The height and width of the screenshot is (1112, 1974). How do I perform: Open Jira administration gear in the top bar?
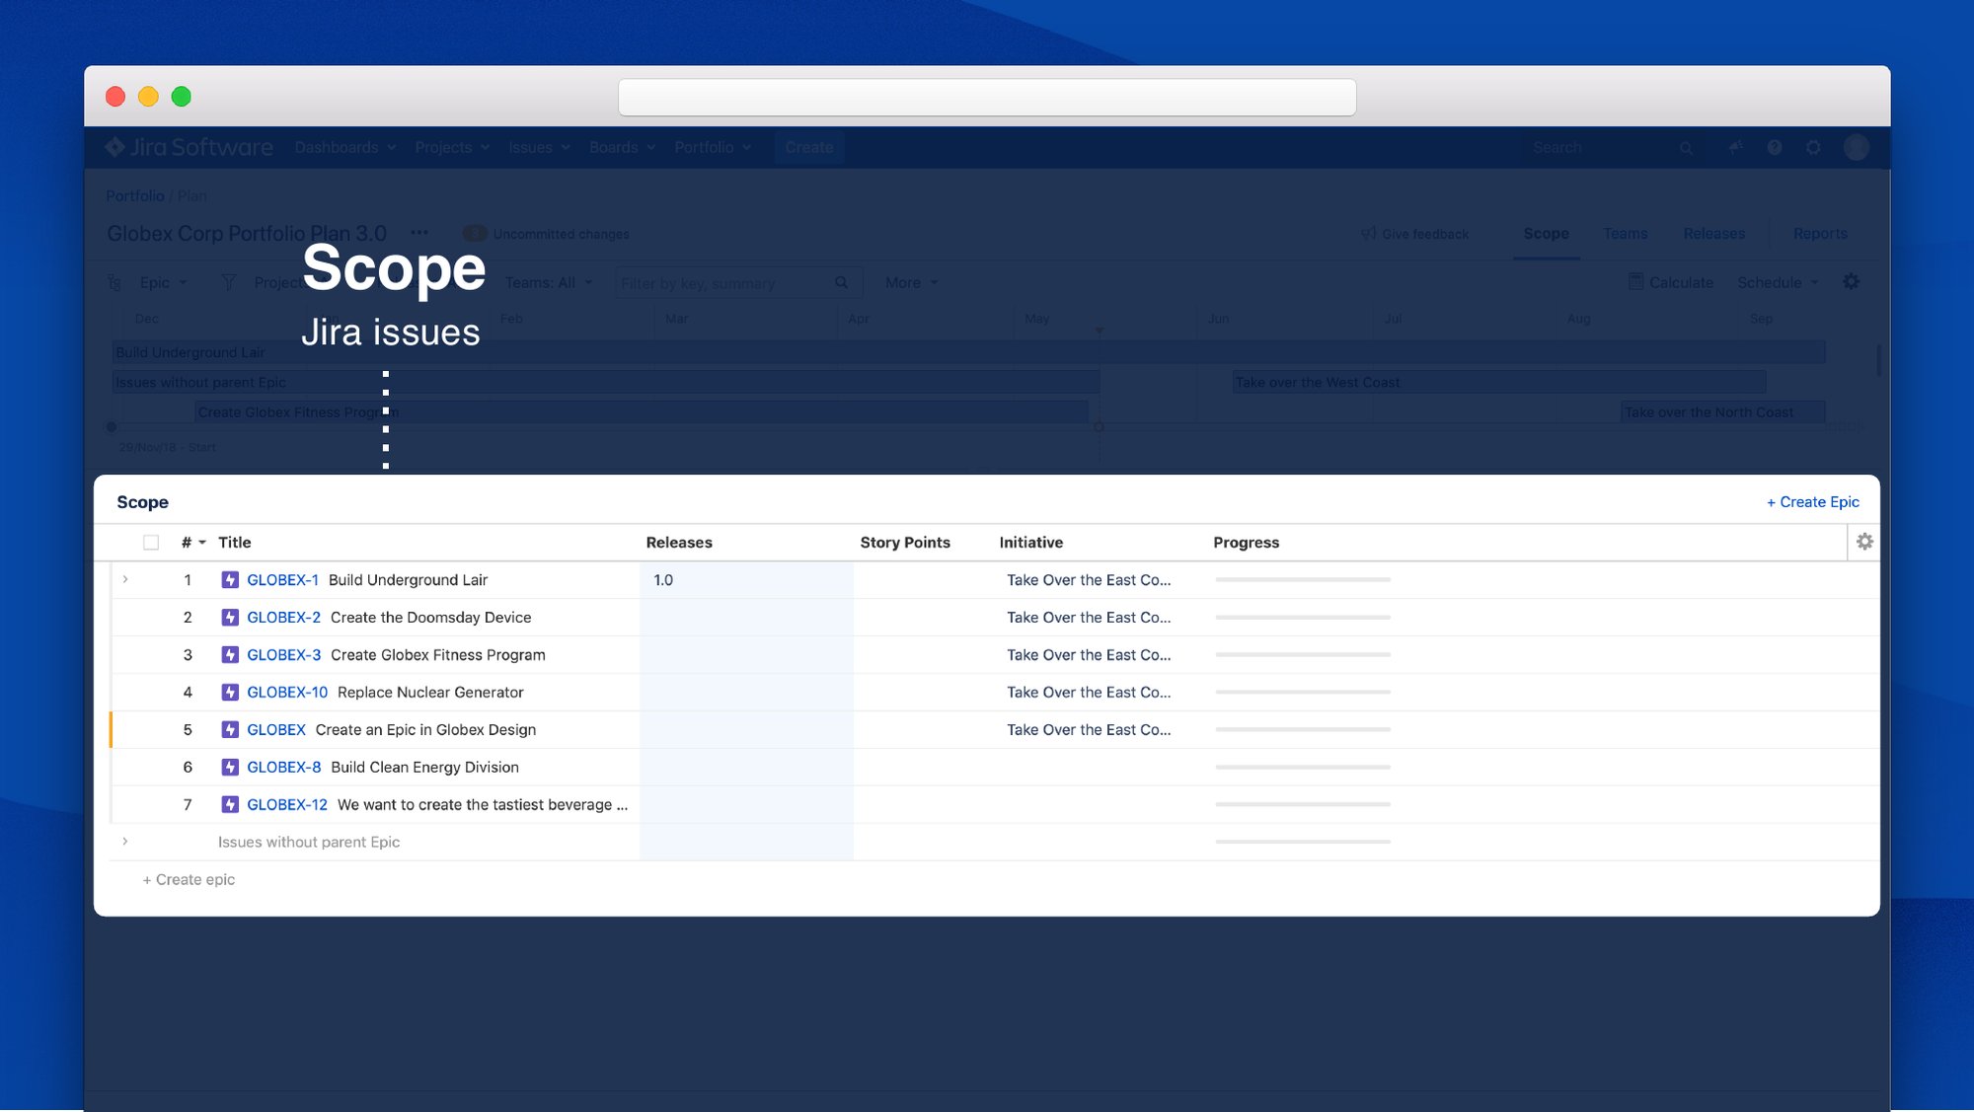tap(1814, 147)
